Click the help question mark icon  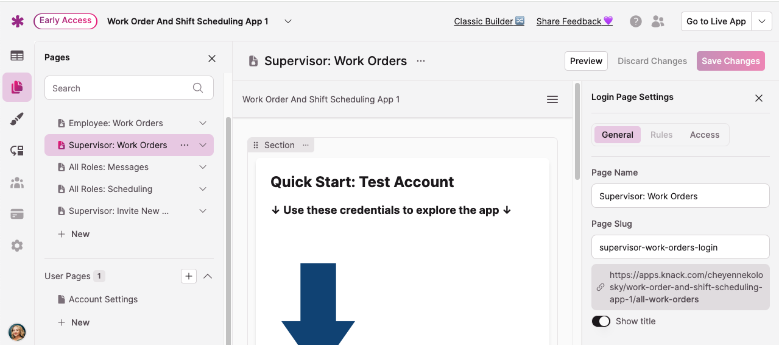point(635,21)
